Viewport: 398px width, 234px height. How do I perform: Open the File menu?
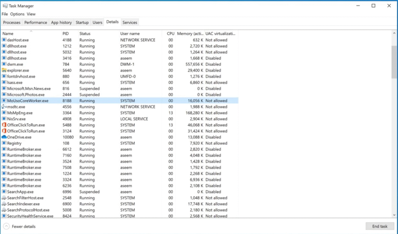pyautogui.click(x=4, y=14)
